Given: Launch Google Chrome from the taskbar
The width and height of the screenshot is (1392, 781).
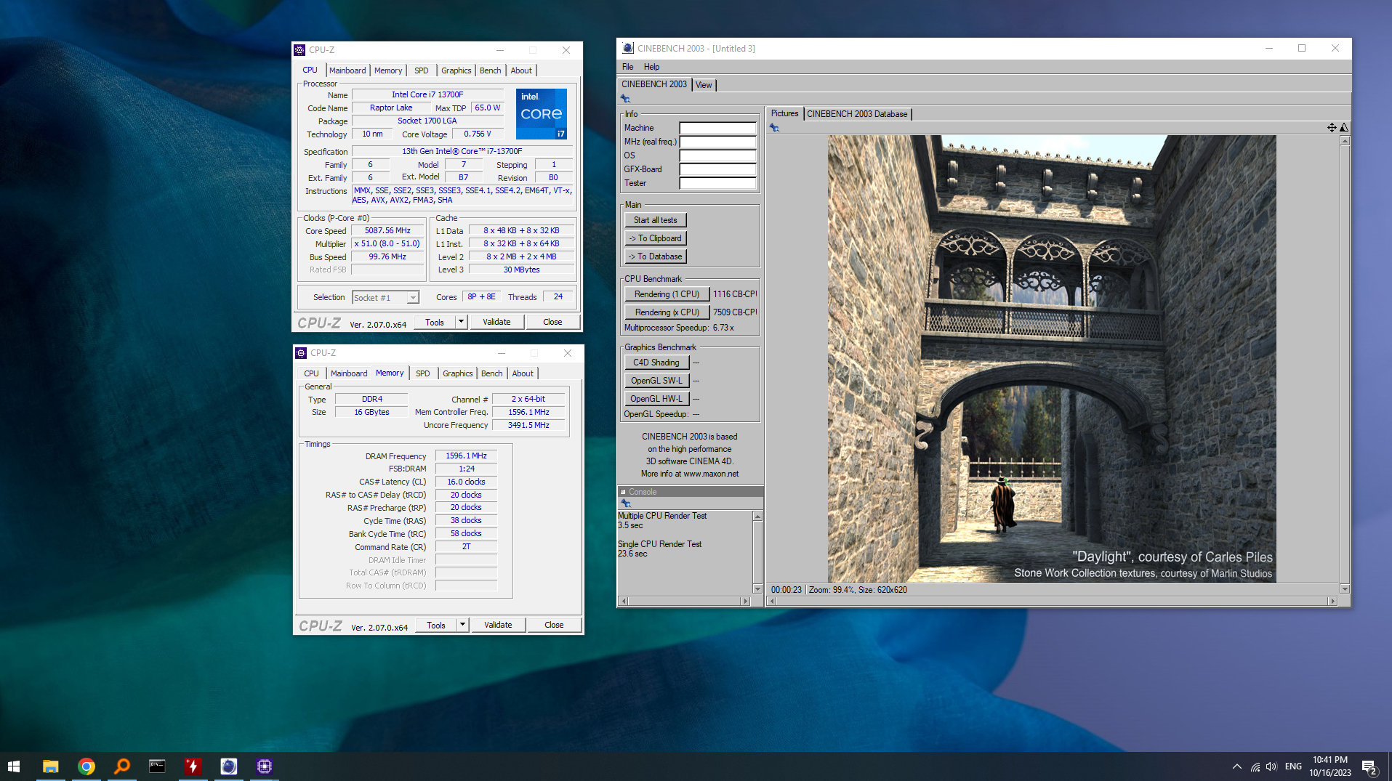Looking at the screenshot, I should coord(86,766).
